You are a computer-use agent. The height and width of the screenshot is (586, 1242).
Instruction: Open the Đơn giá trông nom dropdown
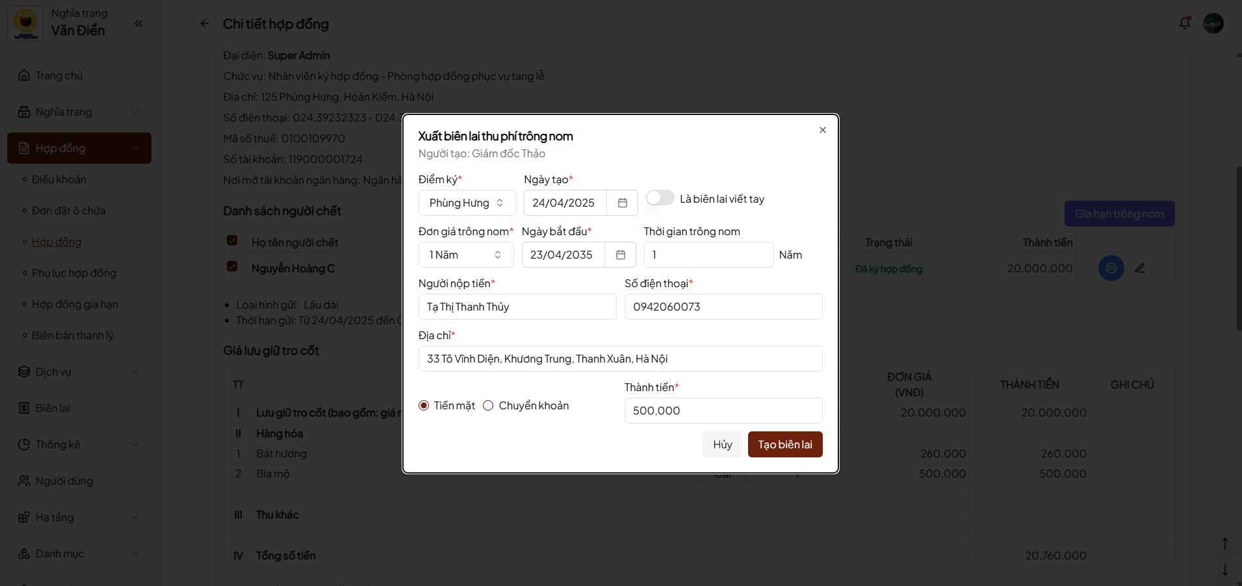465,255
